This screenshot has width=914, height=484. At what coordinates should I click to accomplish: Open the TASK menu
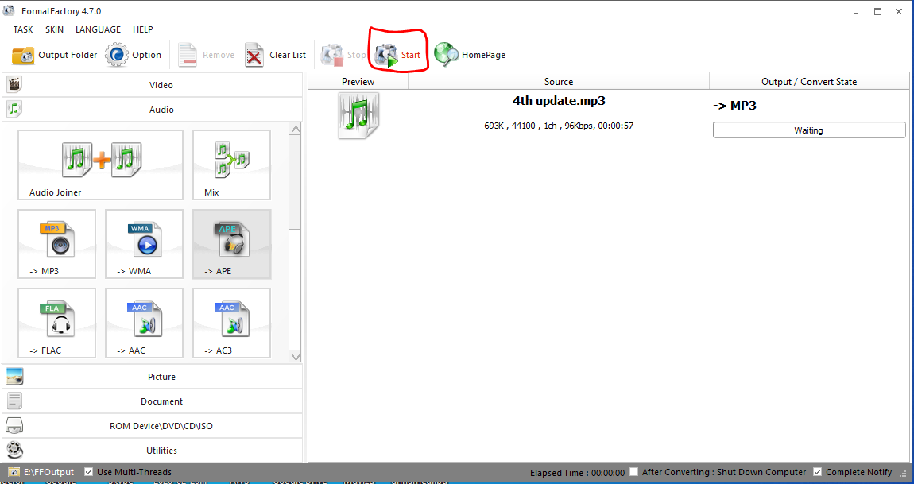23,29
